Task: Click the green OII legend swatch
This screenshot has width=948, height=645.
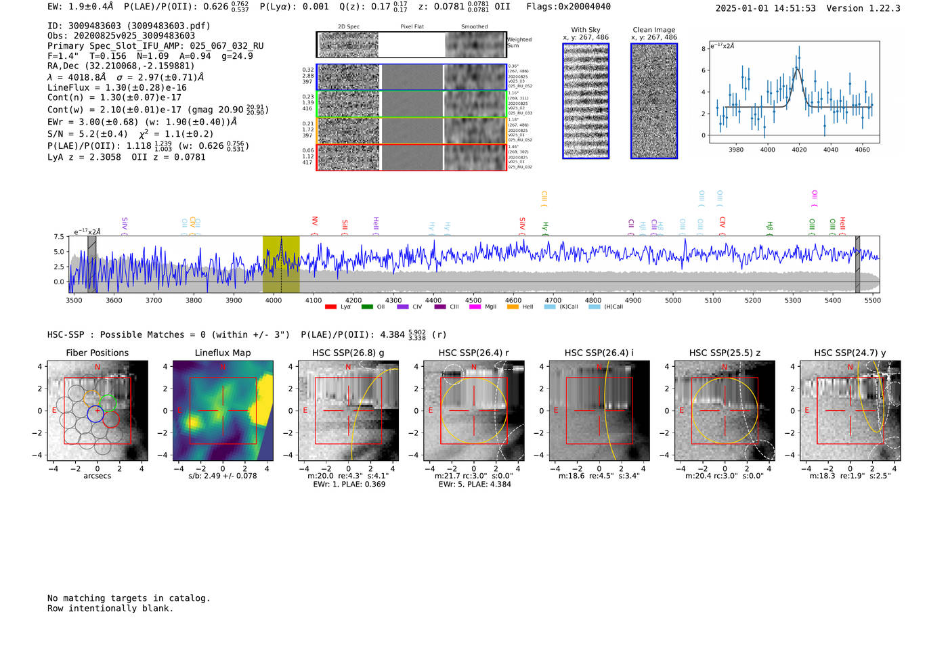Action: [x=367, y=307]
